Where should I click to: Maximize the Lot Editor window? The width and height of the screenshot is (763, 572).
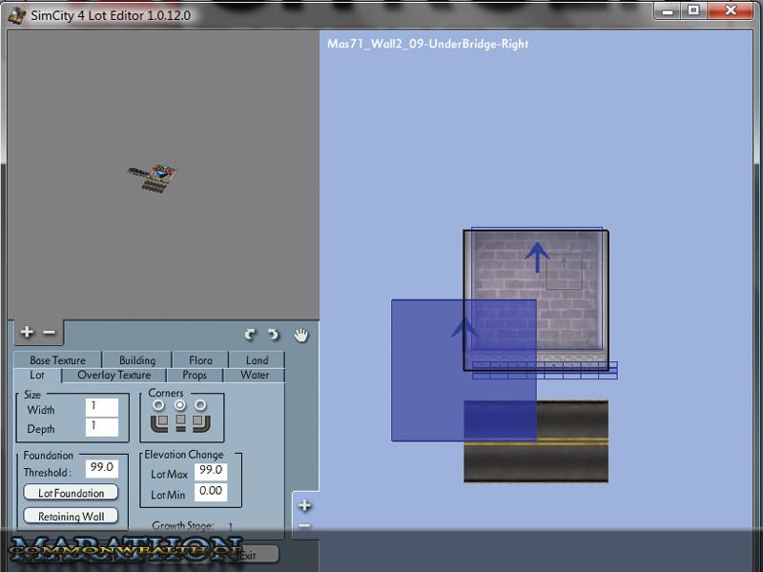(x=693, y=11)
